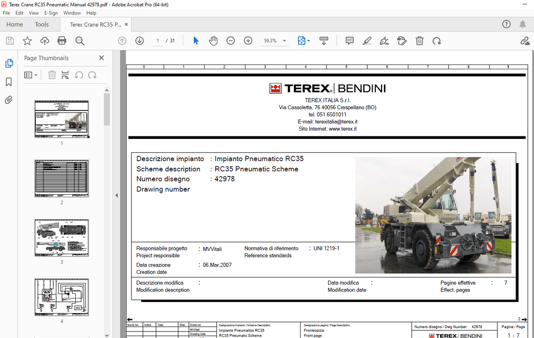Open the Bookmarks panel
This screenshot has height=338, width=534.
click(9, 82)
